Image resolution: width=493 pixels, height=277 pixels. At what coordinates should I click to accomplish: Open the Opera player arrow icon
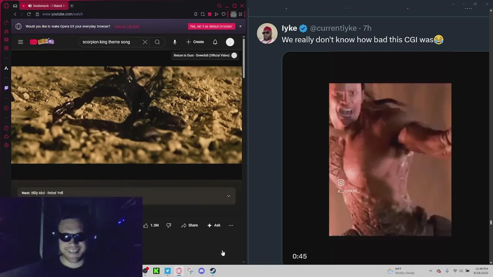tap(216, 14)
